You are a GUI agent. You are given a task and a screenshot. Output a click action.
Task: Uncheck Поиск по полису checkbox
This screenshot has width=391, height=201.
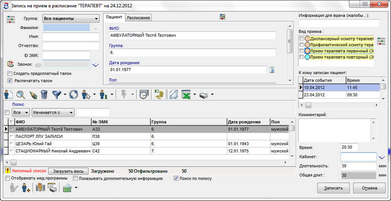[x=176, y=179]
